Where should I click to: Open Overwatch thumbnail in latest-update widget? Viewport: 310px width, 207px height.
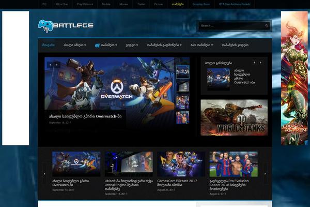pos(219,79)
